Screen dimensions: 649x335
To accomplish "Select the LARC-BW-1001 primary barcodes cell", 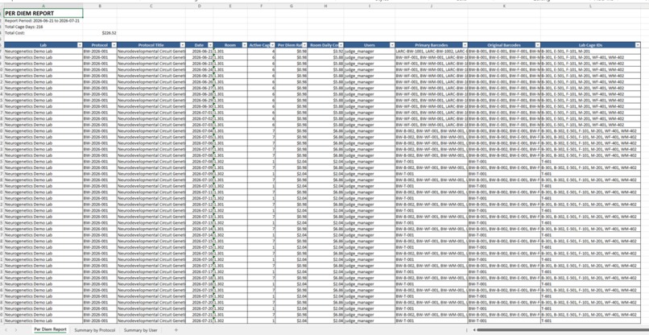I will pos(432,51).
